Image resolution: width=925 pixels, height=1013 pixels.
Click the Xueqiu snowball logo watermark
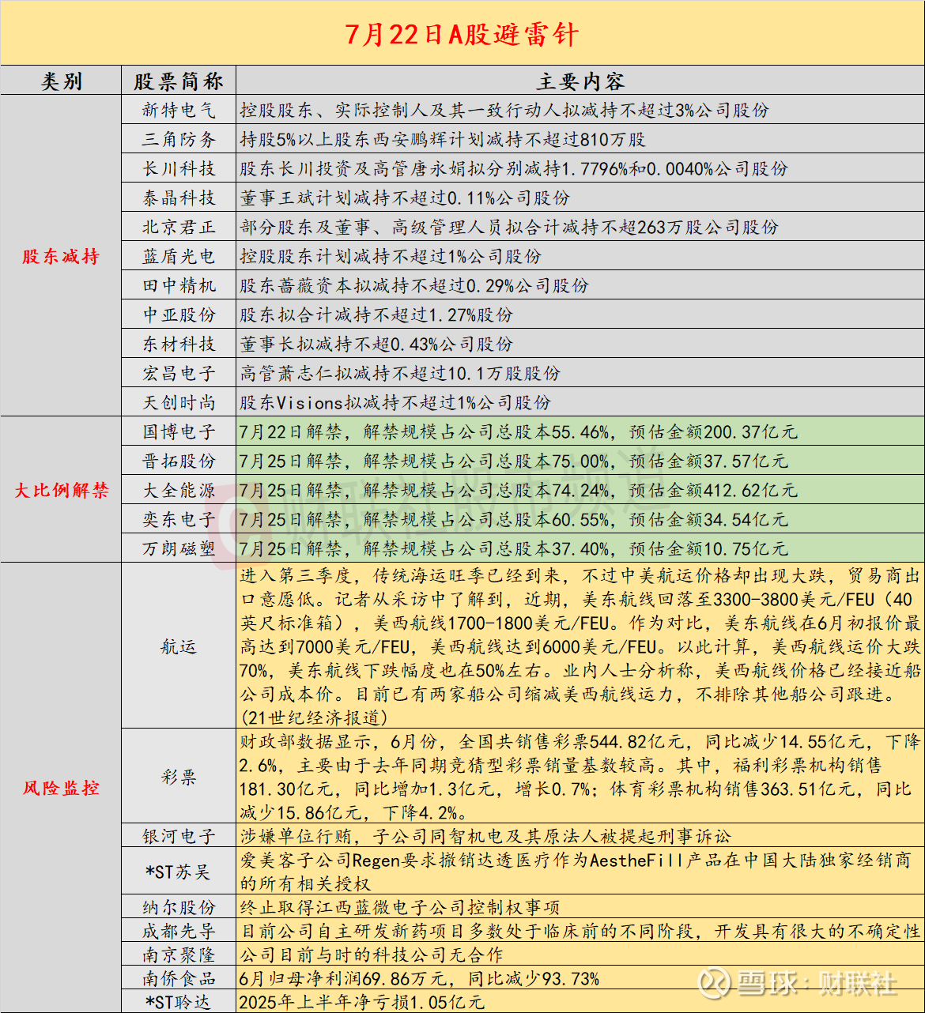pos(714,983)
